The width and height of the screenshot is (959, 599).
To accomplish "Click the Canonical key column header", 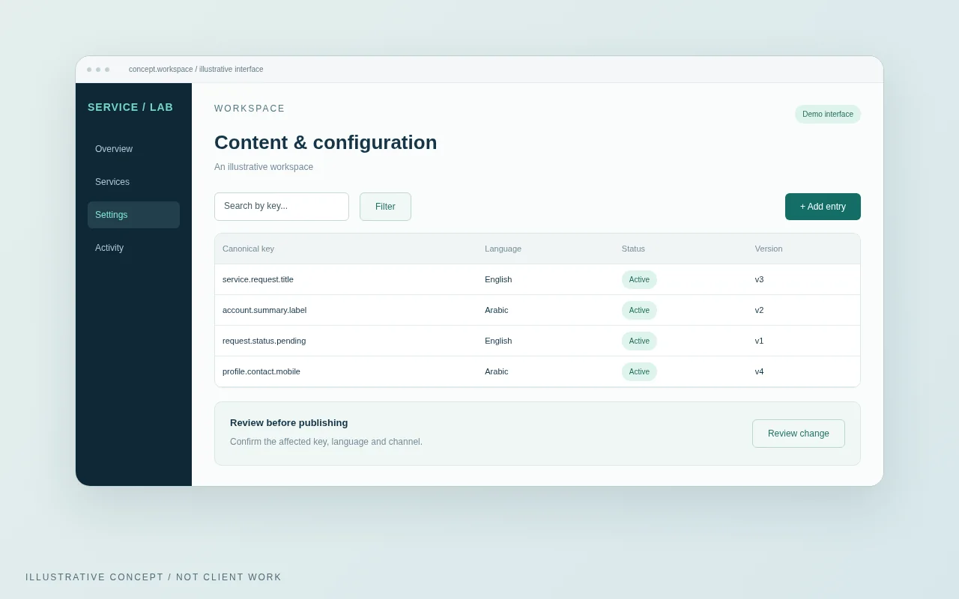I will click(248, 249).
